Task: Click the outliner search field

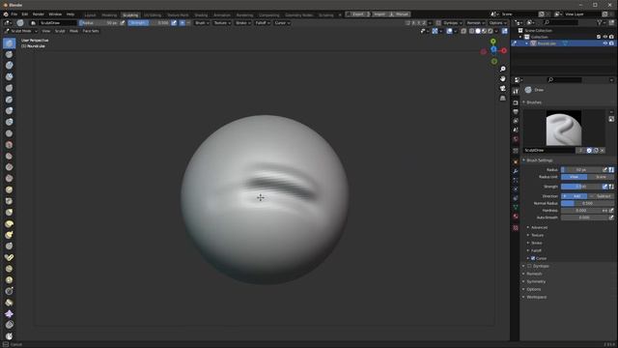Action: (561, 23)
